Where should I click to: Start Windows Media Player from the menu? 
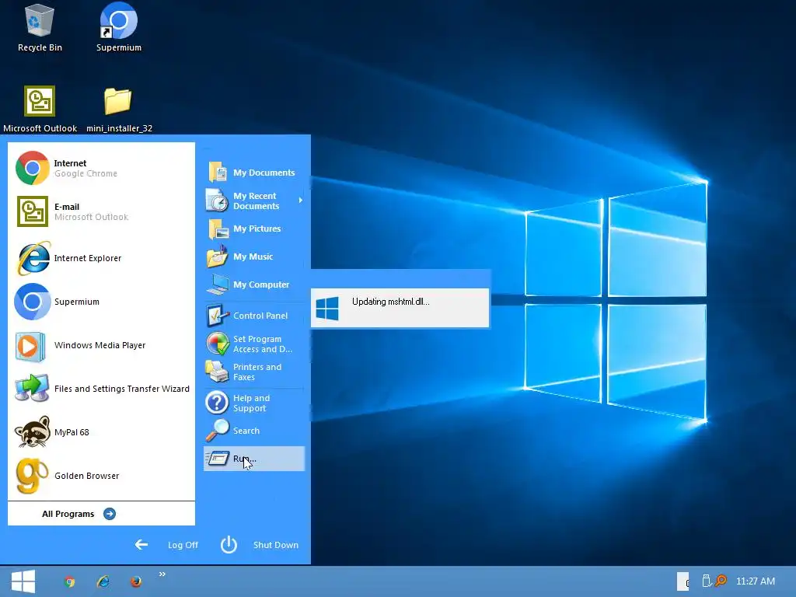pos(102,345)
